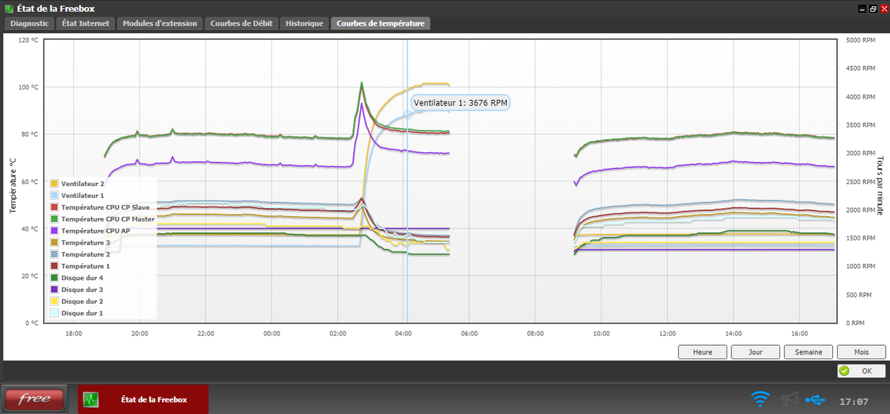Click the Disque dur 1 legend label

[82, 313]
